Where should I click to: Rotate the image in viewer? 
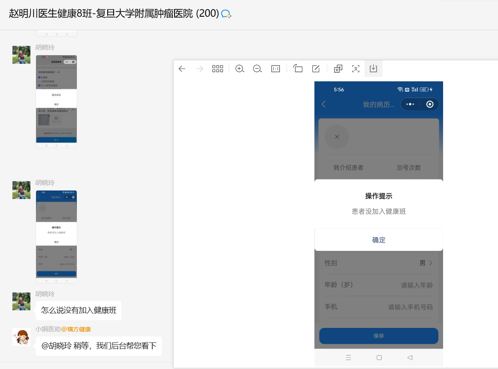pyautogui.click(x=298, y=69)
